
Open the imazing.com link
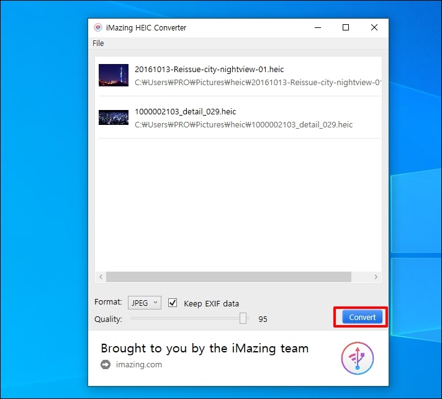139,364
